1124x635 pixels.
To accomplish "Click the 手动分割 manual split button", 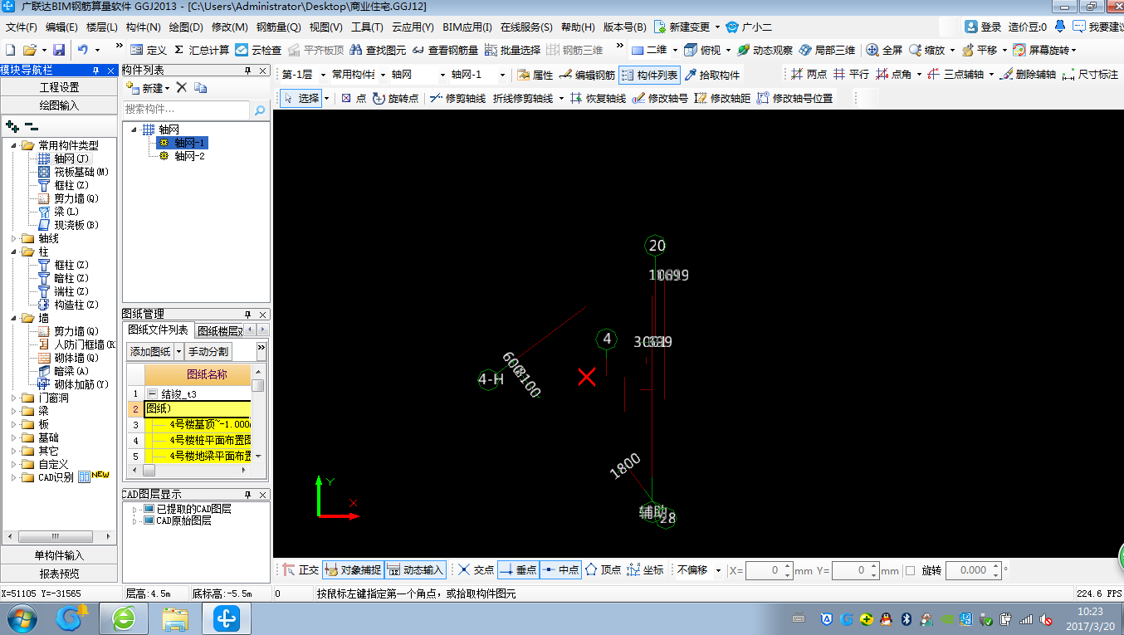I will tap(208, 351).
